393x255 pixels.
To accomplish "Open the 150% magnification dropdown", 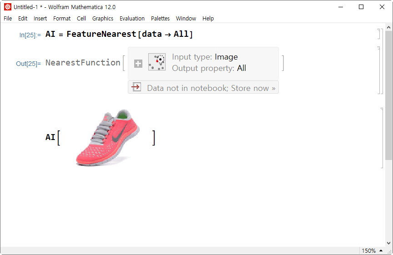I will point(372,250).
